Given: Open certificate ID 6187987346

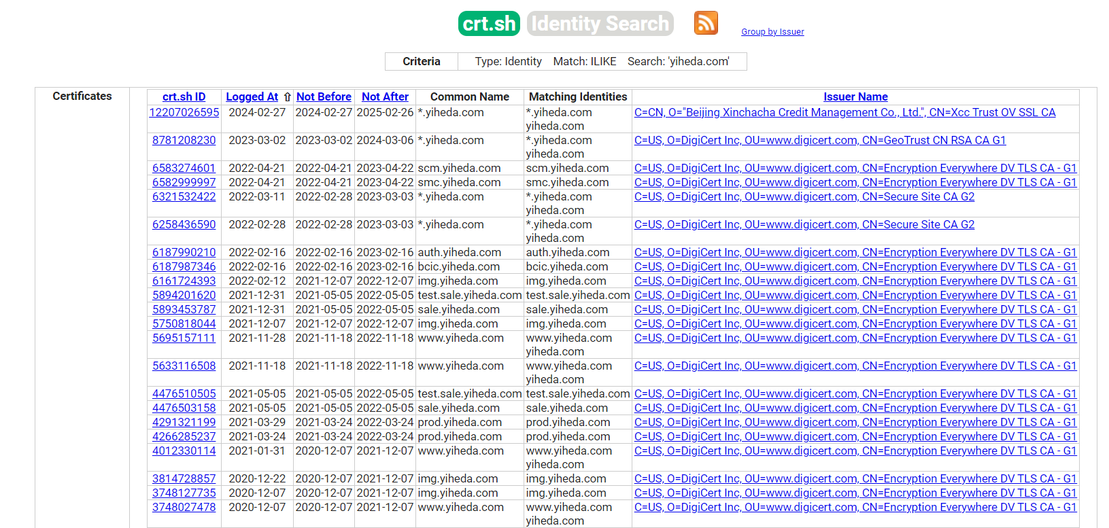Looking at the screenshot, I should 184,267.
